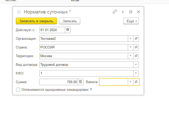169x115 pixels.
Task: Click the Записать button
Action: tap(70, 21)
